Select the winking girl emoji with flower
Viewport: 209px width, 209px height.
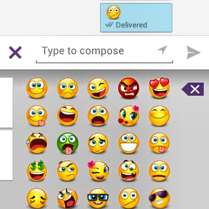[98, 171]
